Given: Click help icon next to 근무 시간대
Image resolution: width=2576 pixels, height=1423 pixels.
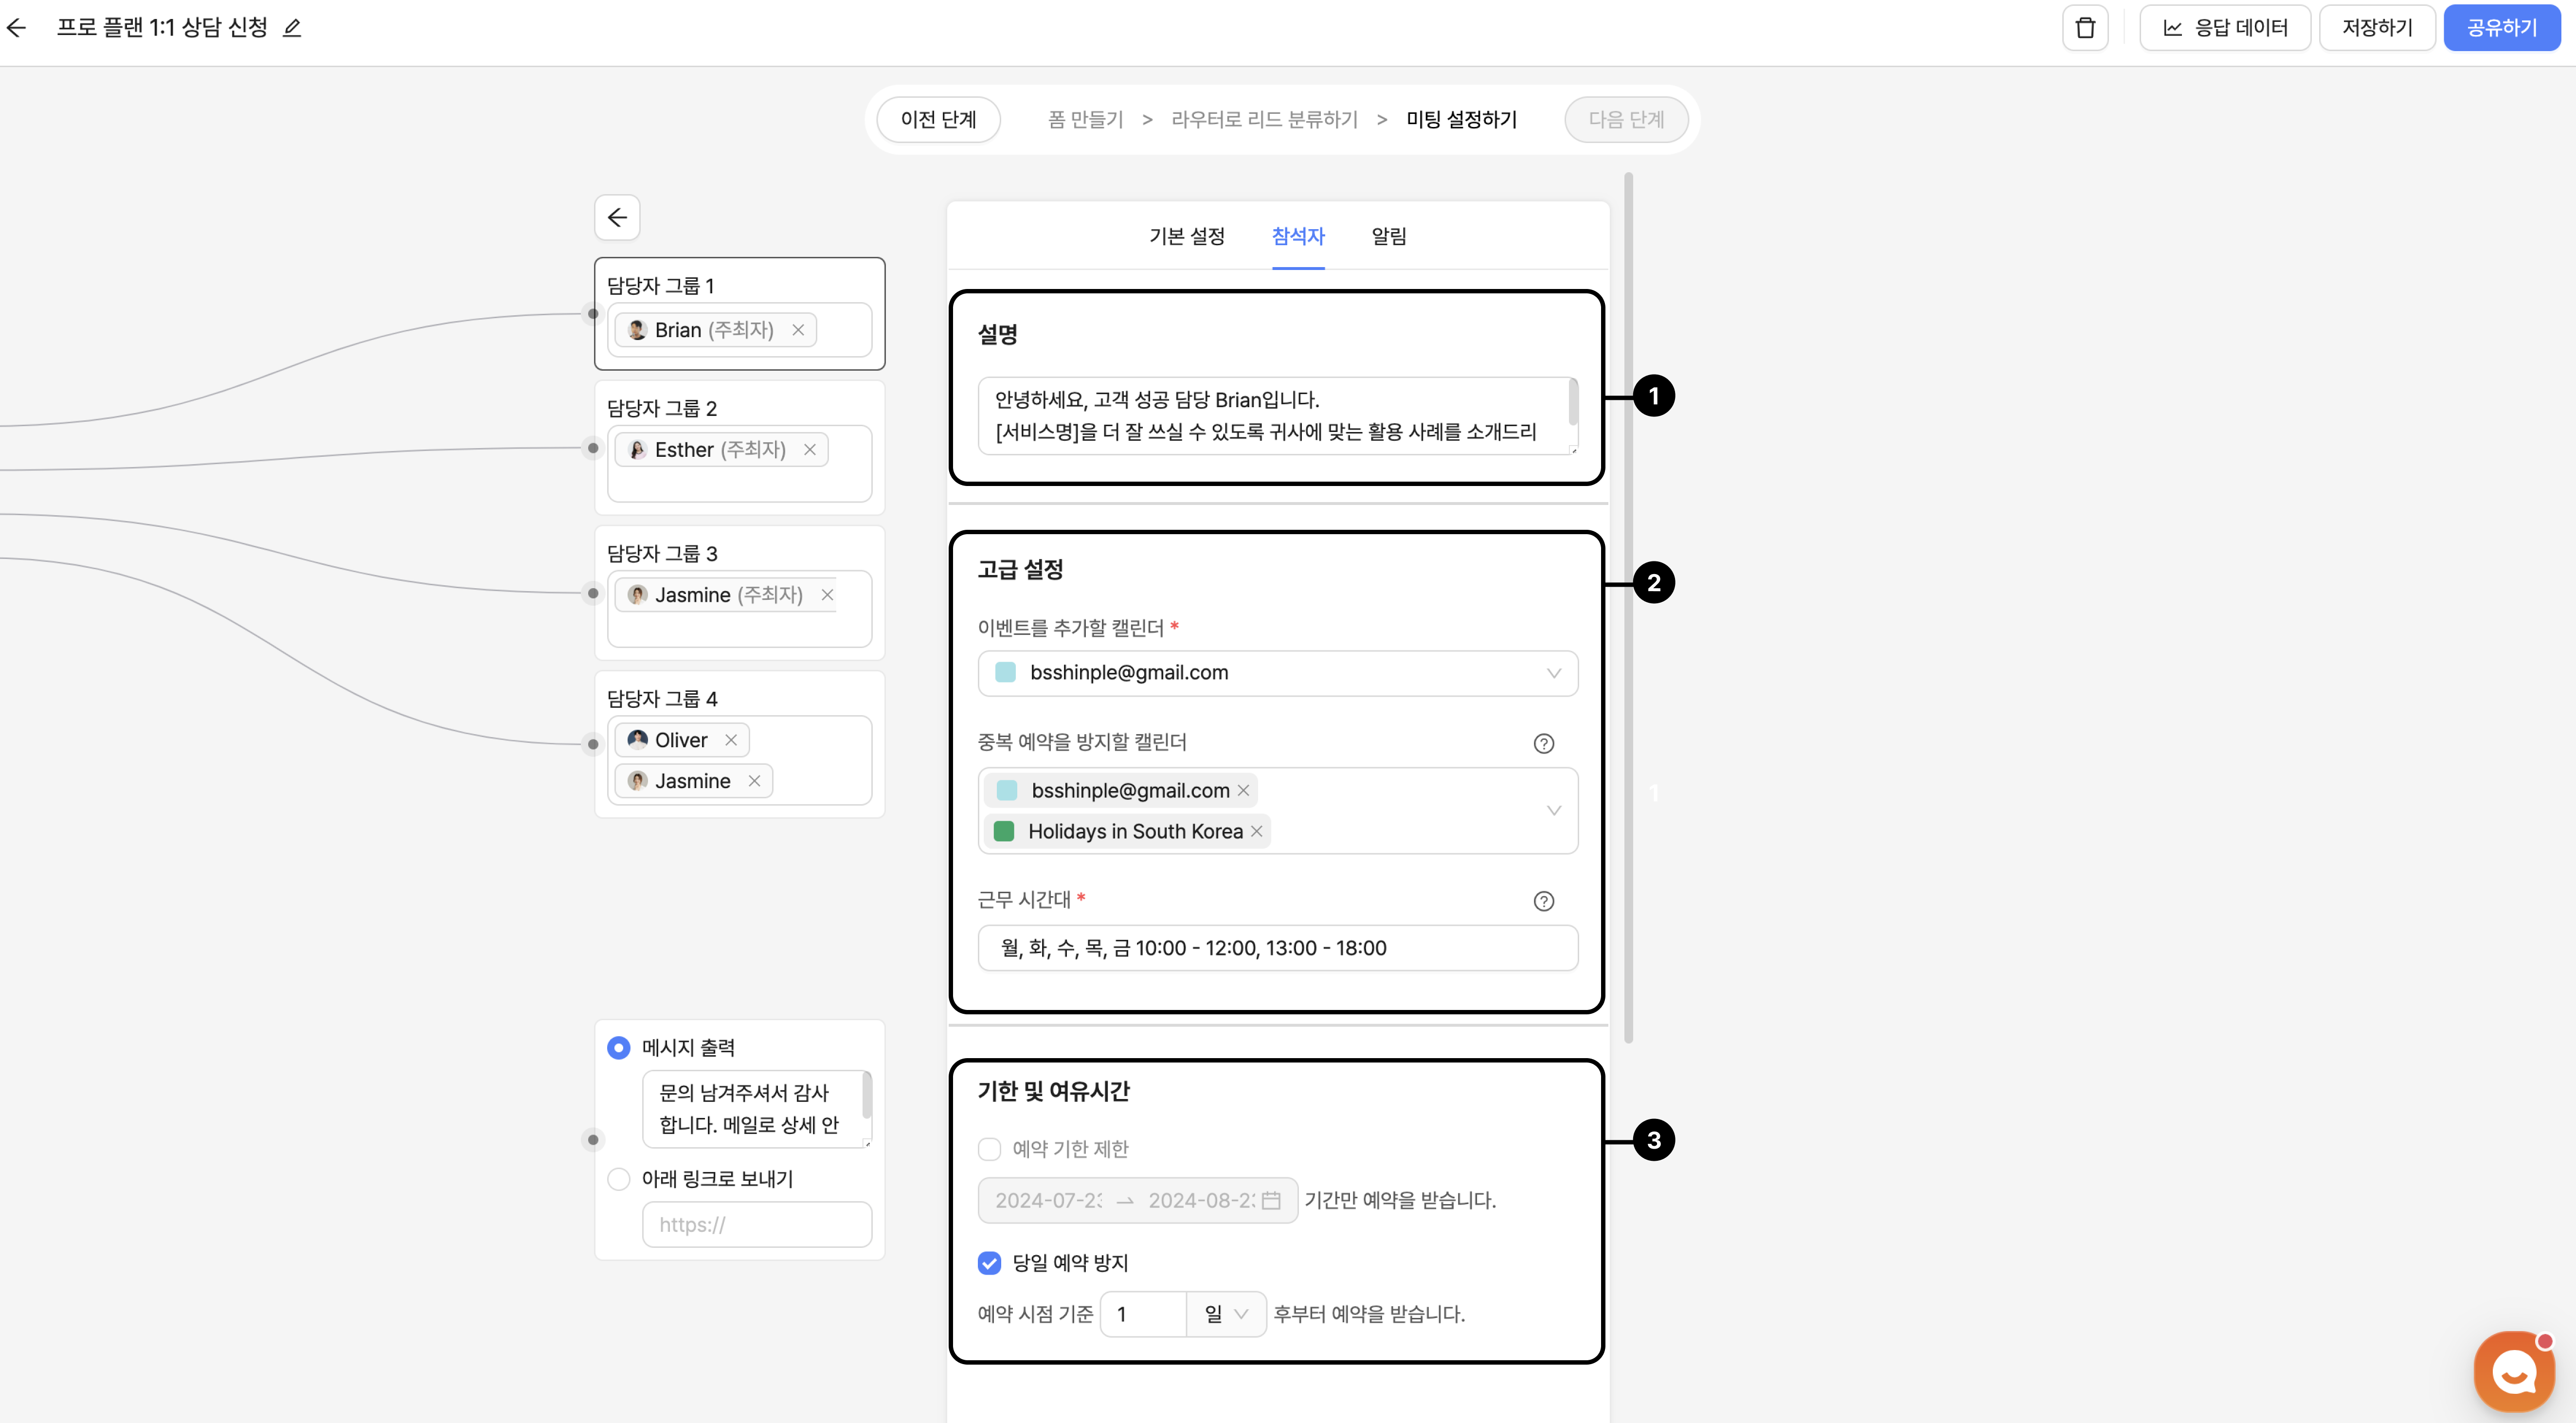Looking at the screenshot, I should point(1543,901).
